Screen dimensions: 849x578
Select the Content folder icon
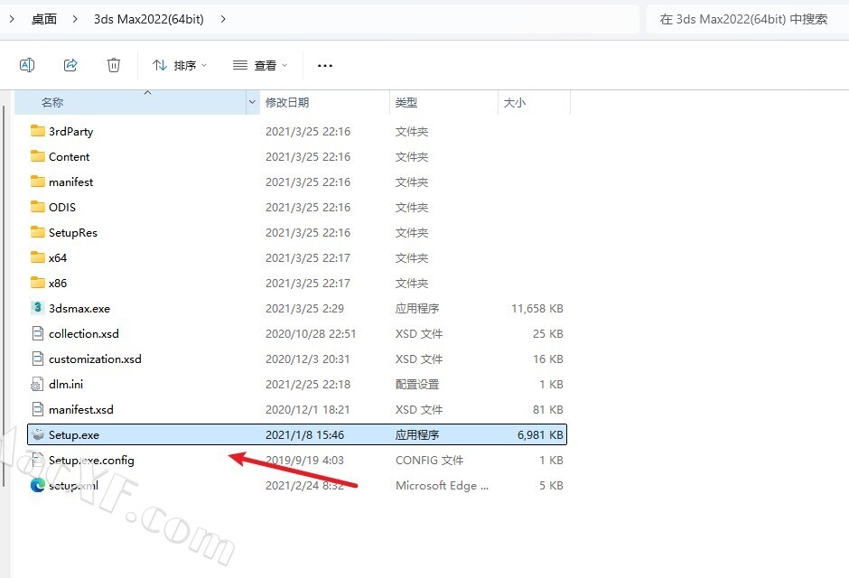[38, 156]
